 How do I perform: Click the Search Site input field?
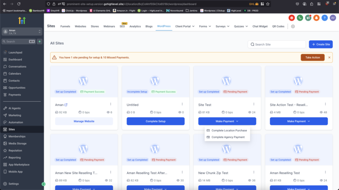click(x=276, y=44)
